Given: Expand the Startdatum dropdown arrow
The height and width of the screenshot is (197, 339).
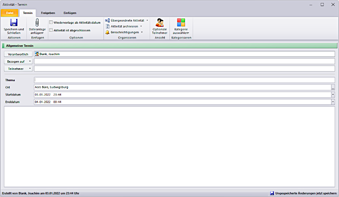Looking at the screenshot, I should 333,95.
